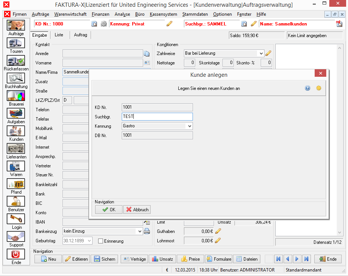Confirm with the OK button
Image resolution: width=348 pixels, height=276 pixels.
coord(109,209)
